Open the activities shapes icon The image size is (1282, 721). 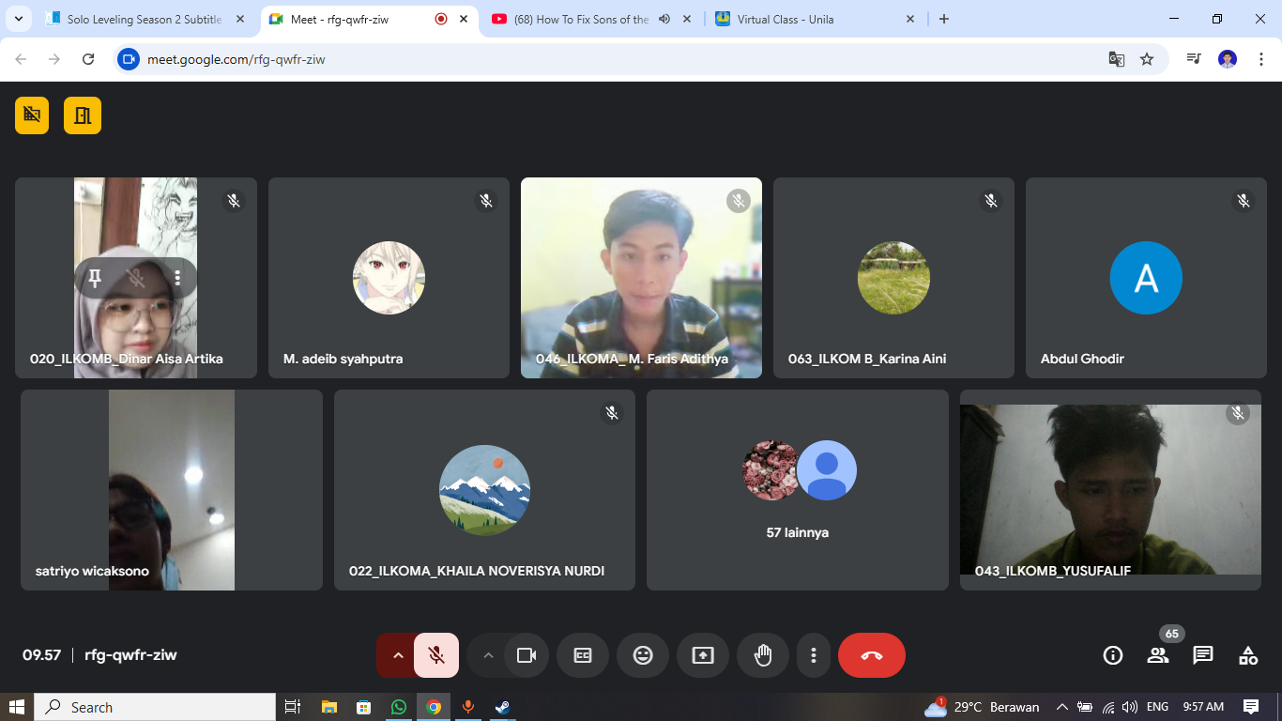[x=1248, y=655]
